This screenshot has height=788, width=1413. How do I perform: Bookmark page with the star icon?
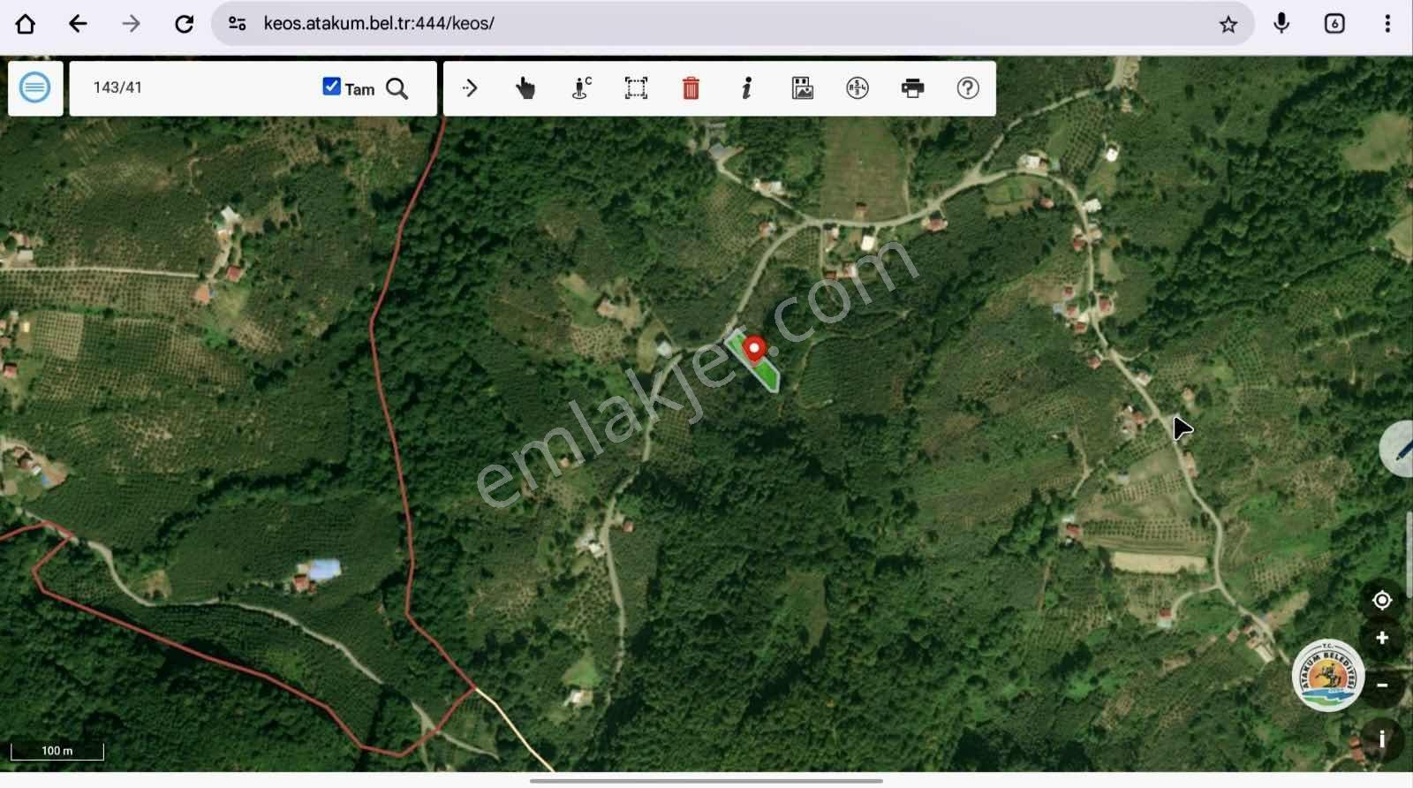[x=1228, y=25]
